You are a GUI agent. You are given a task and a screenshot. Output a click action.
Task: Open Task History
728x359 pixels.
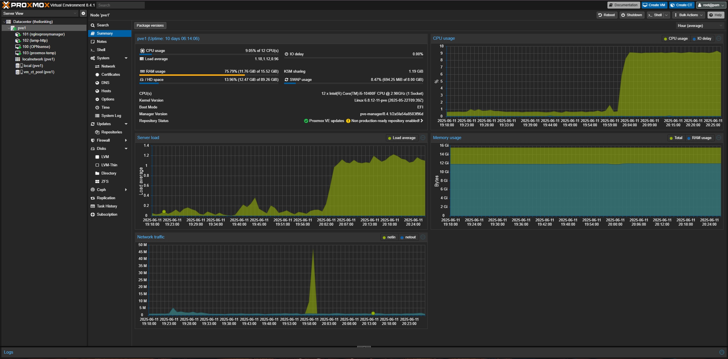click(x=109, y=206)
